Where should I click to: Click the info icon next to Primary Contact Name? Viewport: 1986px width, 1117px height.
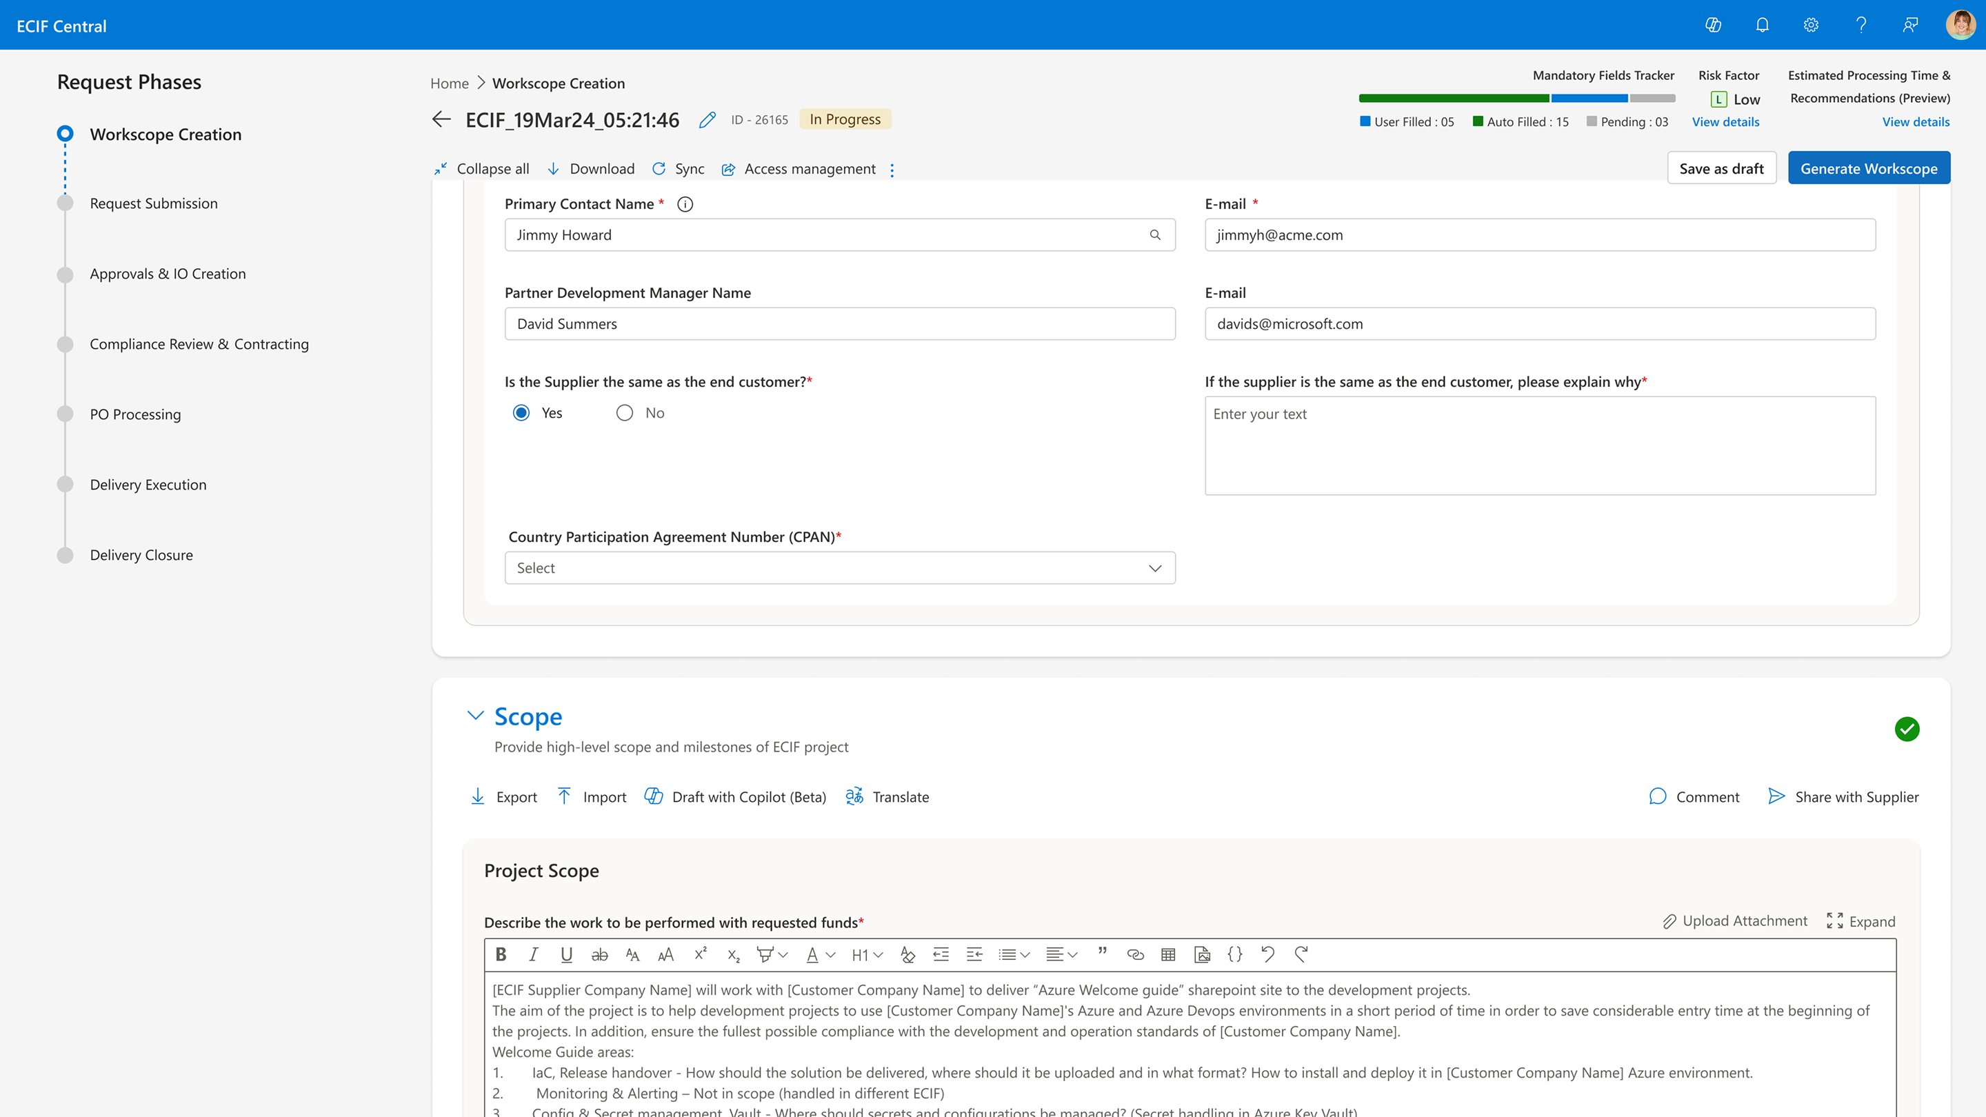[685, 204]
